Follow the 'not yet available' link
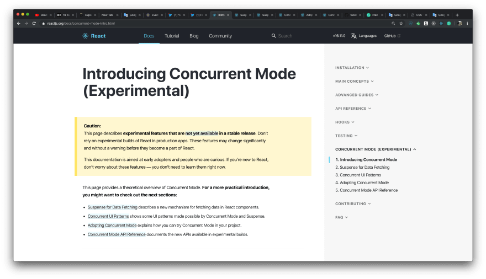 (202, 133)
